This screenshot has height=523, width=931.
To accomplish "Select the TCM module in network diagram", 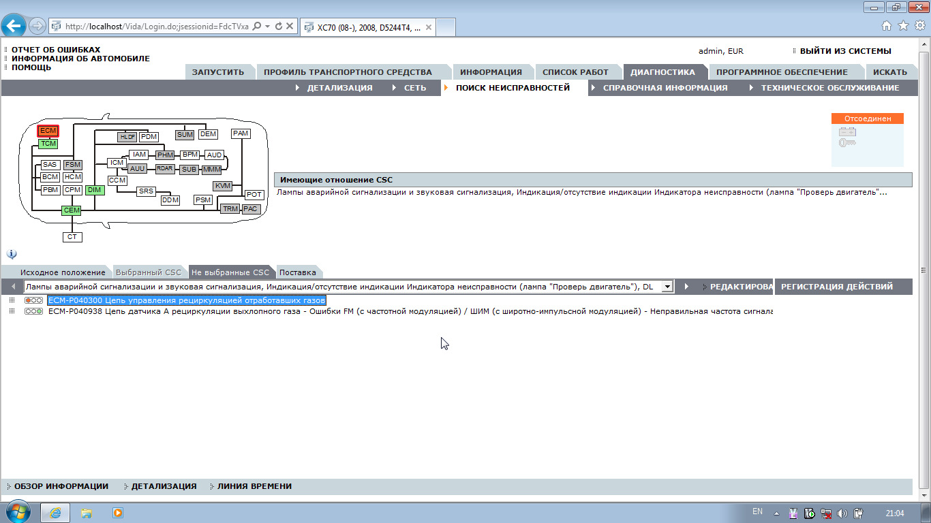I will tap(48, 144).
